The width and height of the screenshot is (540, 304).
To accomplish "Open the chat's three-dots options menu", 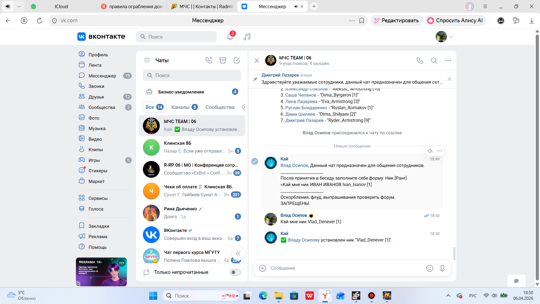I will click(x=448, y=61).
